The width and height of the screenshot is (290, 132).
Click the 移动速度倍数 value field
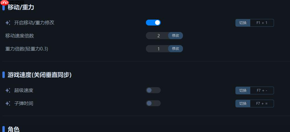coord(158,36)
